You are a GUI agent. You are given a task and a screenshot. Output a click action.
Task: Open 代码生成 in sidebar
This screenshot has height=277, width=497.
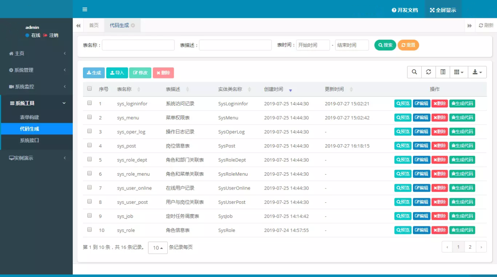tap(37, 129)
